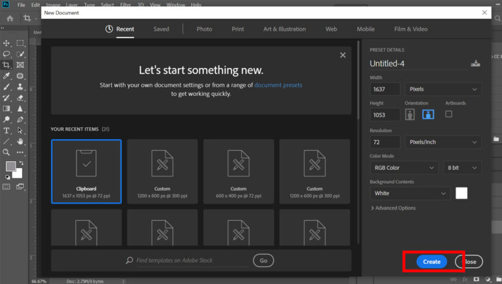Select the Frame tool
Image resolution: width=502 pixels, height=284 pixels.
[x=20, y=65]
